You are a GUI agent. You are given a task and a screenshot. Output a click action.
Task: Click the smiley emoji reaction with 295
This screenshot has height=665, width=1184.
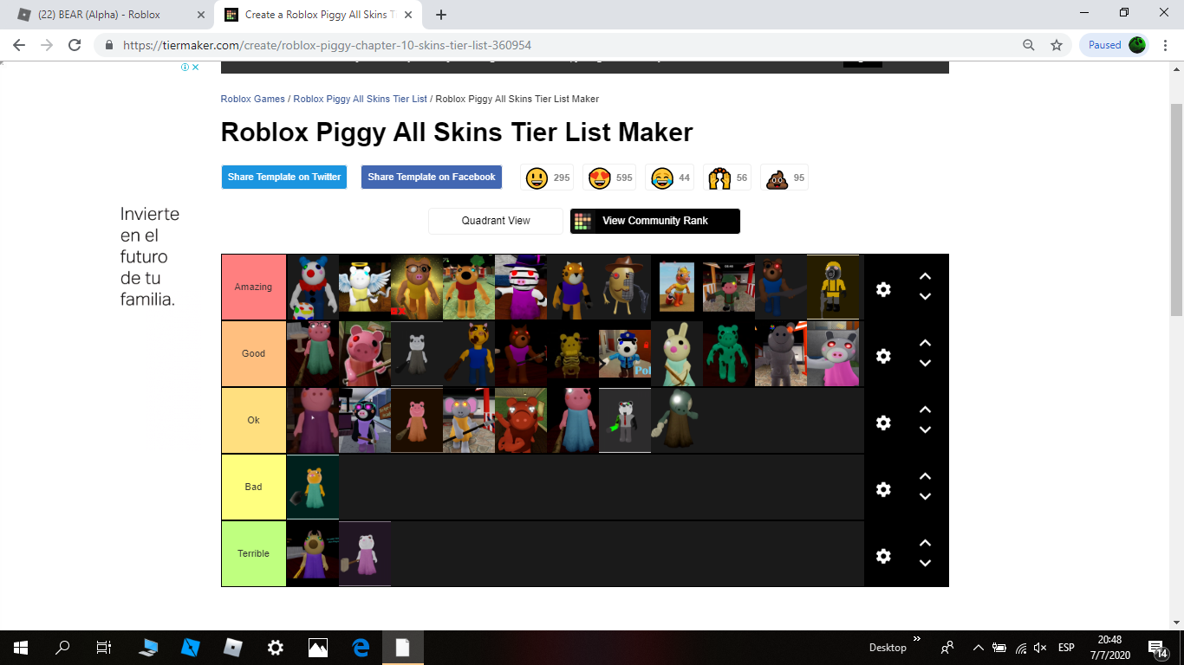tap(548, 178)
